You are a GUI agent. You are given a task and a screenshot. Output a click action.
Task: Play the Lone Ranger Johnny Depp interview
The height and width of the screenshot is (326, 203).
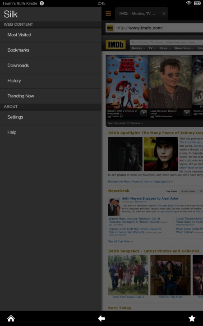click(x=187, y=113)
